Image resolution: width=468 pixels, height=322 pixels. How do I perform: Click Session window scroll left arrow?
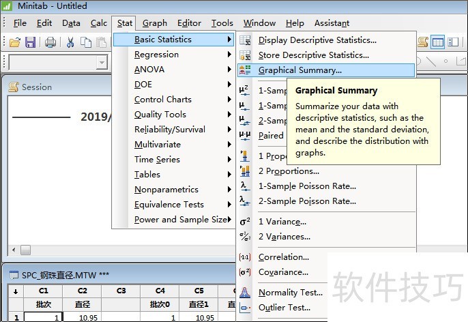[x=14, y=250]
